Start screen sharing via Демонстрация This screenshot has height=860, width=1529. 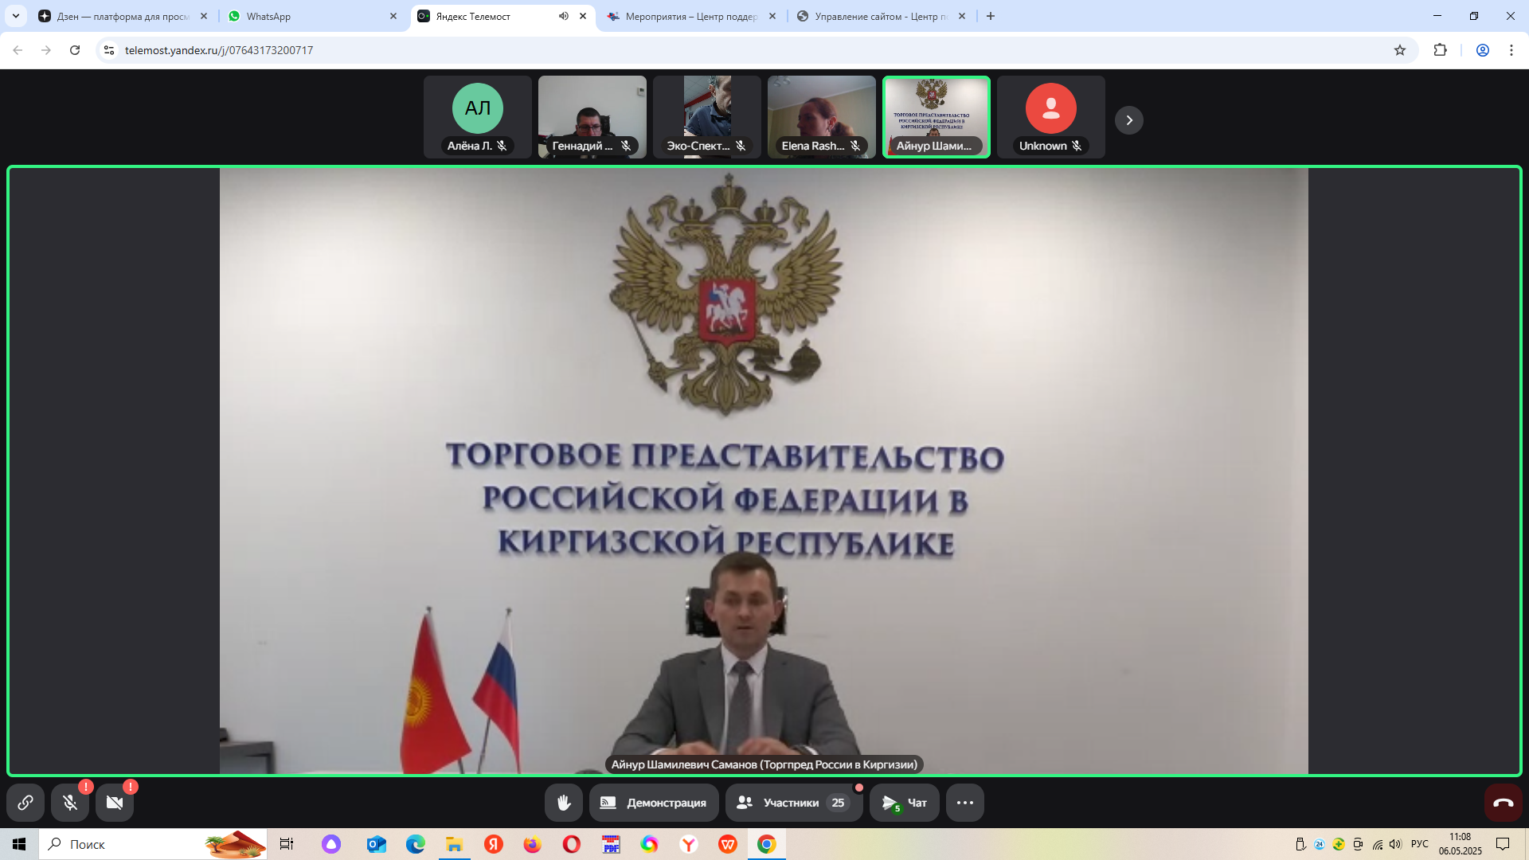(x=654, y=803)
